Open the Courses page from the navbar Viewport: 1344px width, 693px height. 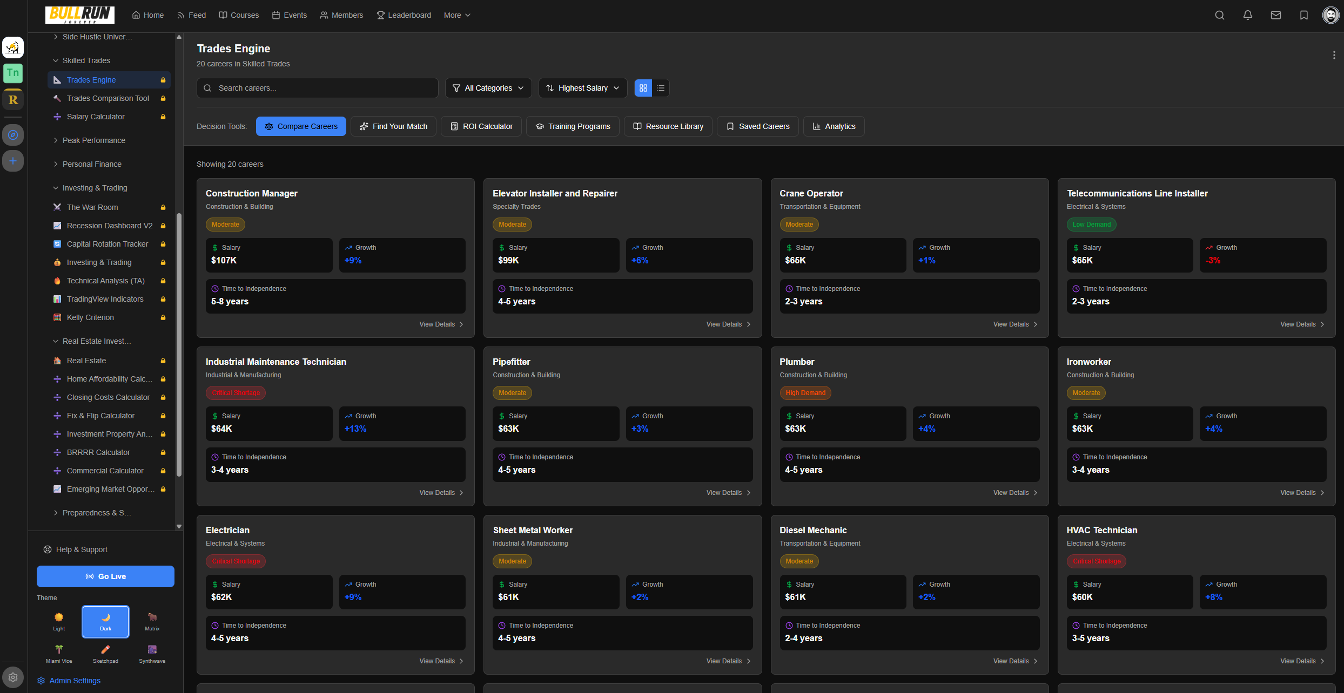pyautogui.click(x=238, y=15)
